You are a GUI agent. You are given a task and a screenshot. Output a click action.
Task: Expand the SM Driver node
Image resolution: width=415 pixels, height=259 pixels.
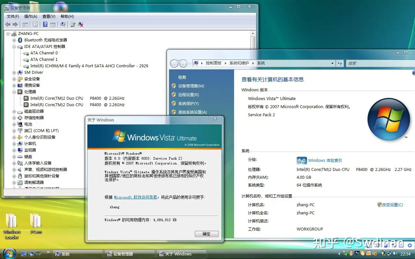pos(14,72)
